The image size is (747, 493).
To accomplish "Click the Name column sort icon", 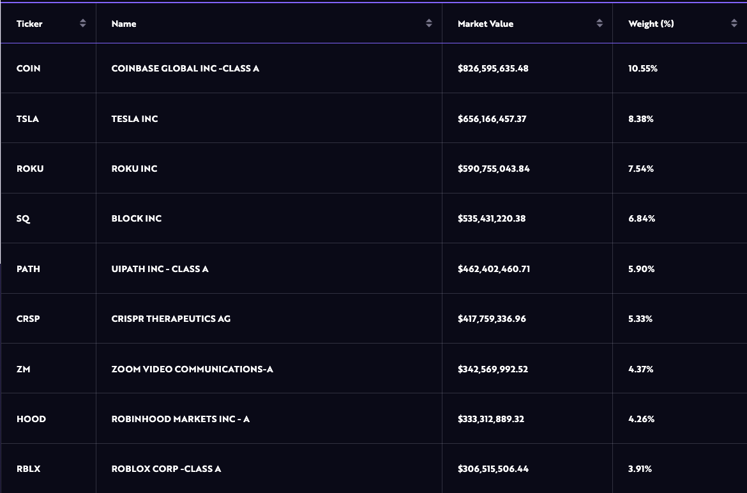I will 428,22.
